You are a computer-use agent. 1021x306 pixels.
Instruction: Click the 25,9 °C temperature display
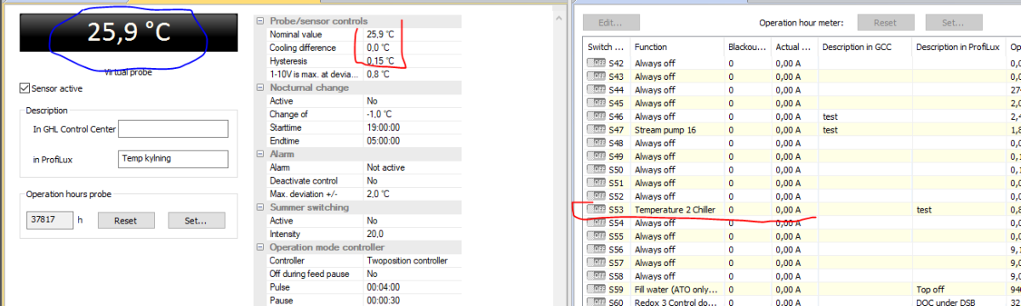coord(129,33)
